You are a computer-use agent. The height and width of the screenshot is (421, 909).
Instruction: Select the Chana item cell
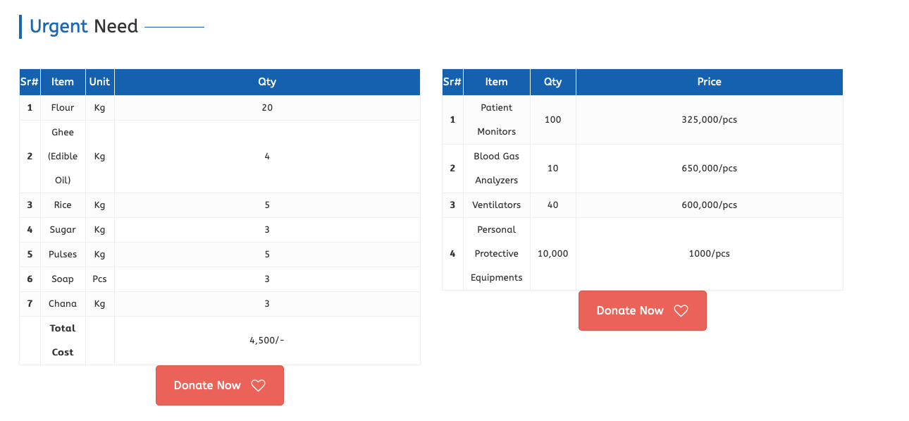(63, 304)
